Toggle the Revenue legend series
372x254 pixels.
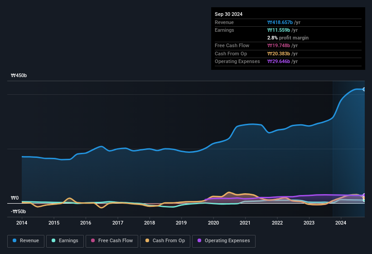[26, 241]
